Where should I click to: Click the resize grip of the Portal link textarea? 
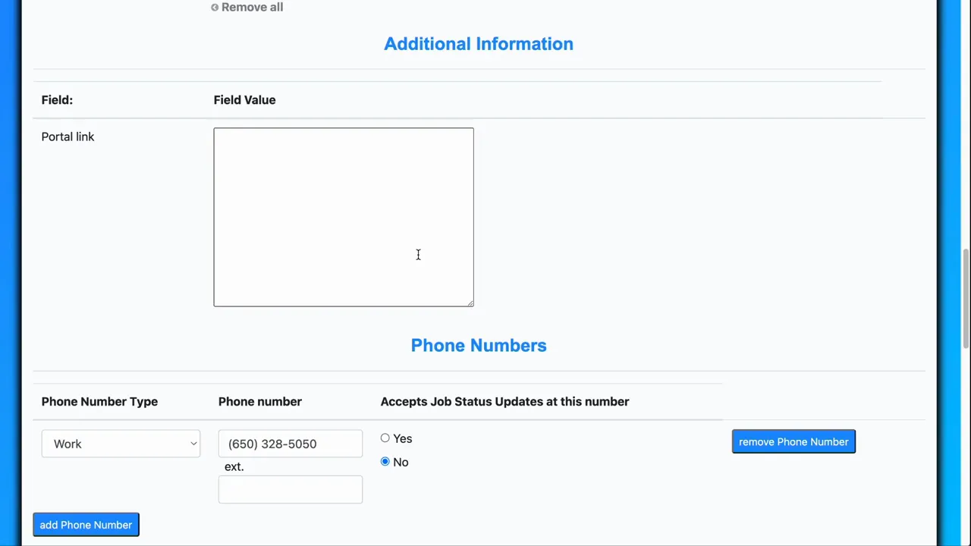470,302
